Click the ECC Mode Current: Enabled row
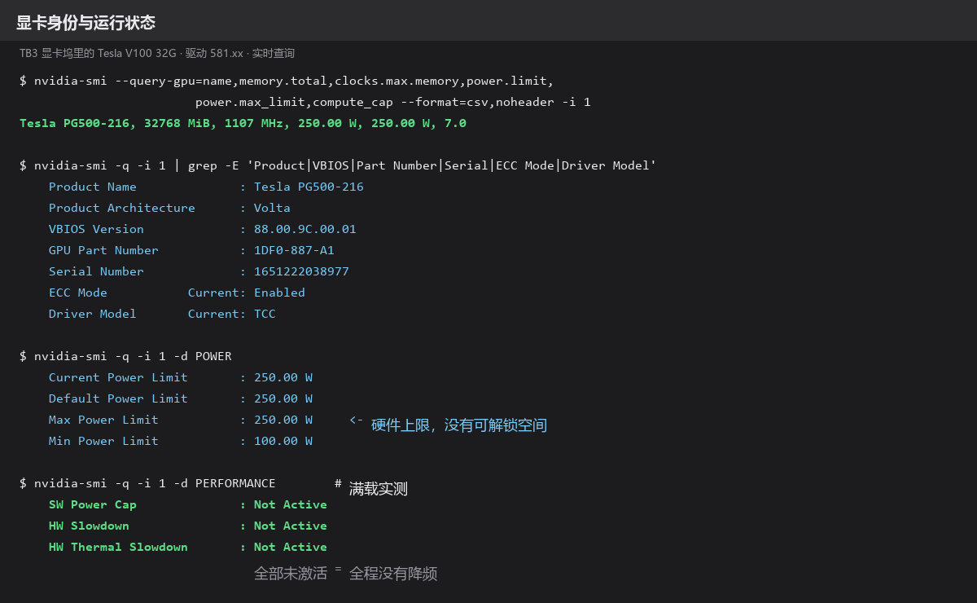 (177, 293)
